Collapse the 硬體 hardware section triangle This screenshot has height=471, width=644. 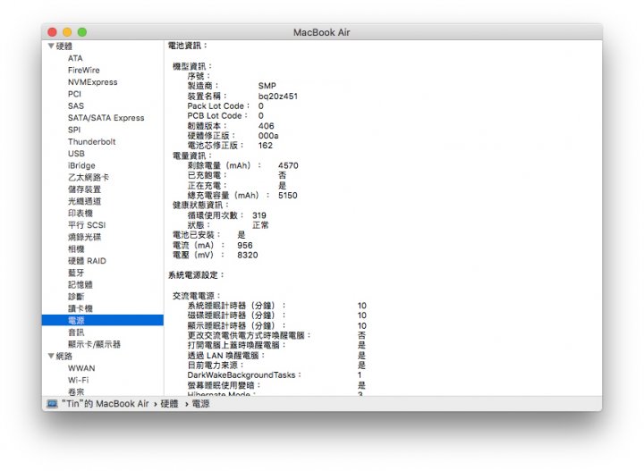(51, 46)
